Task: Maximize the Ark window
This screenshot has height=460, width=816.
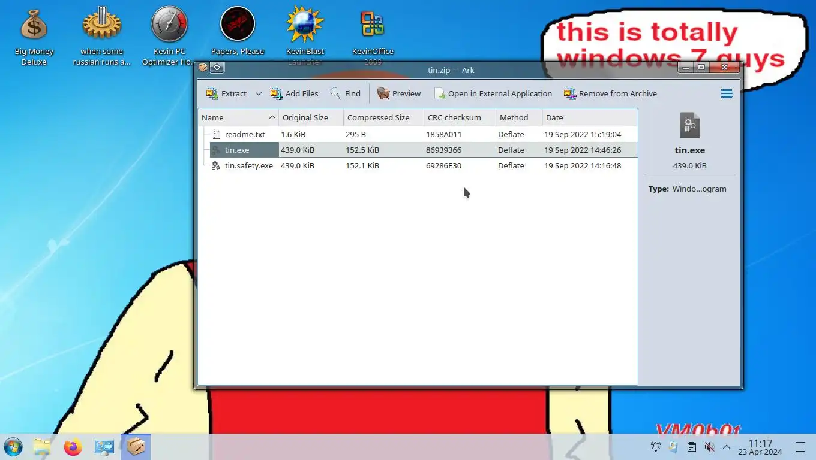Action: pos(701,68)
